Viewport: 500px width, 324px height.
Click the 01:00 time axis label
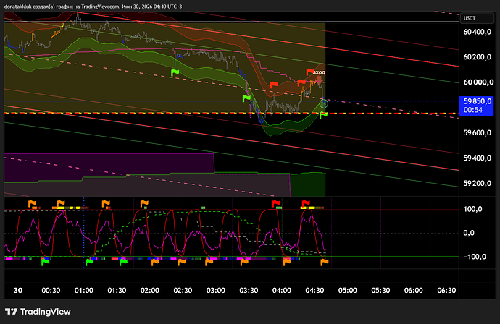84,290
